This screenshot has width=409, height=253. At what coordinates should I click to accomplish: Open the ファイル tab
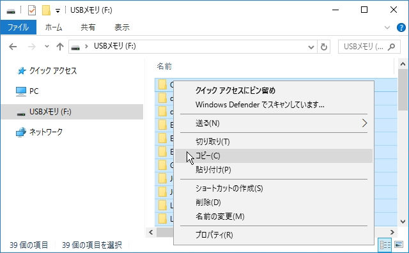pos(19,27)
